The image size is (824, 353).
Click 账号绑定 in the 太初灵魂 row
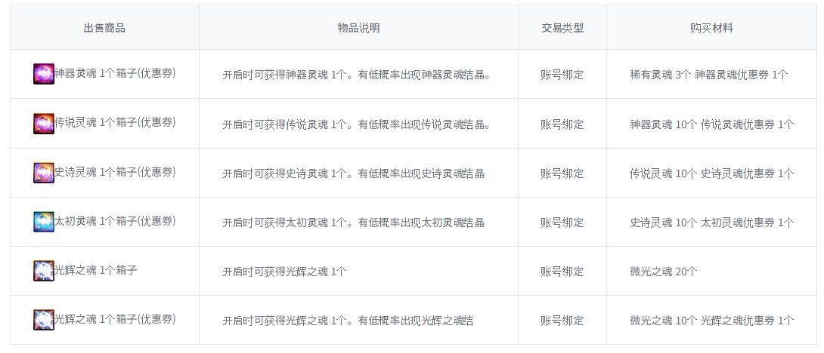pos(562,223)
